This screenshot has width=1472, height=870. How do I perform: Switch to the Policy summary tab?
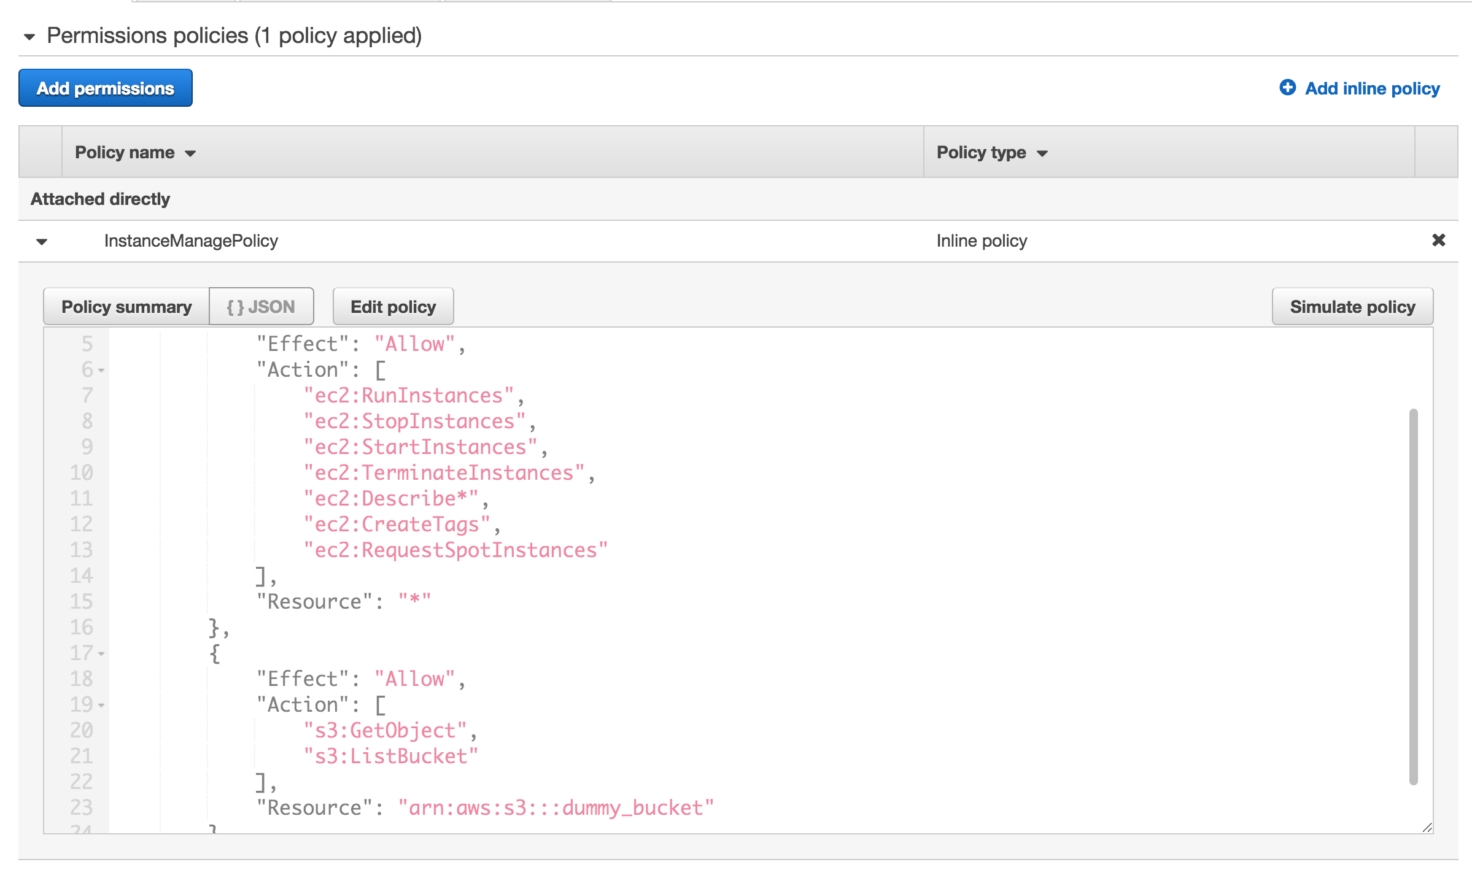click(x=126, y=306)
